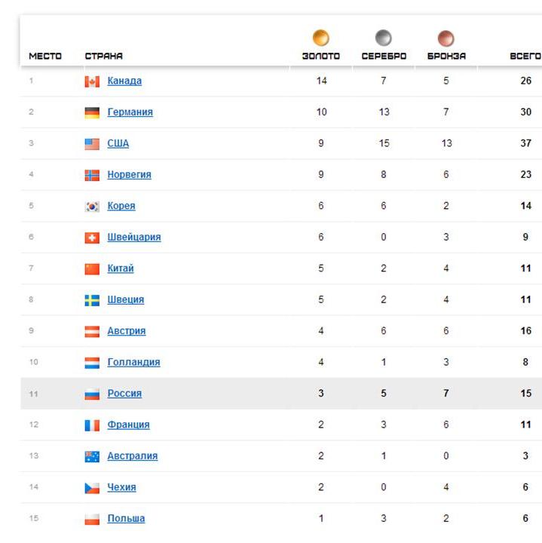Click the Switzerland flag icon

(x=92, y=238)
